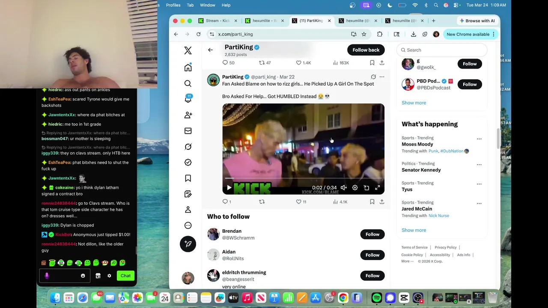Open Chrome's three-dot menu
This screenshot has width=548, height=308.
click(x=494, y=34)
